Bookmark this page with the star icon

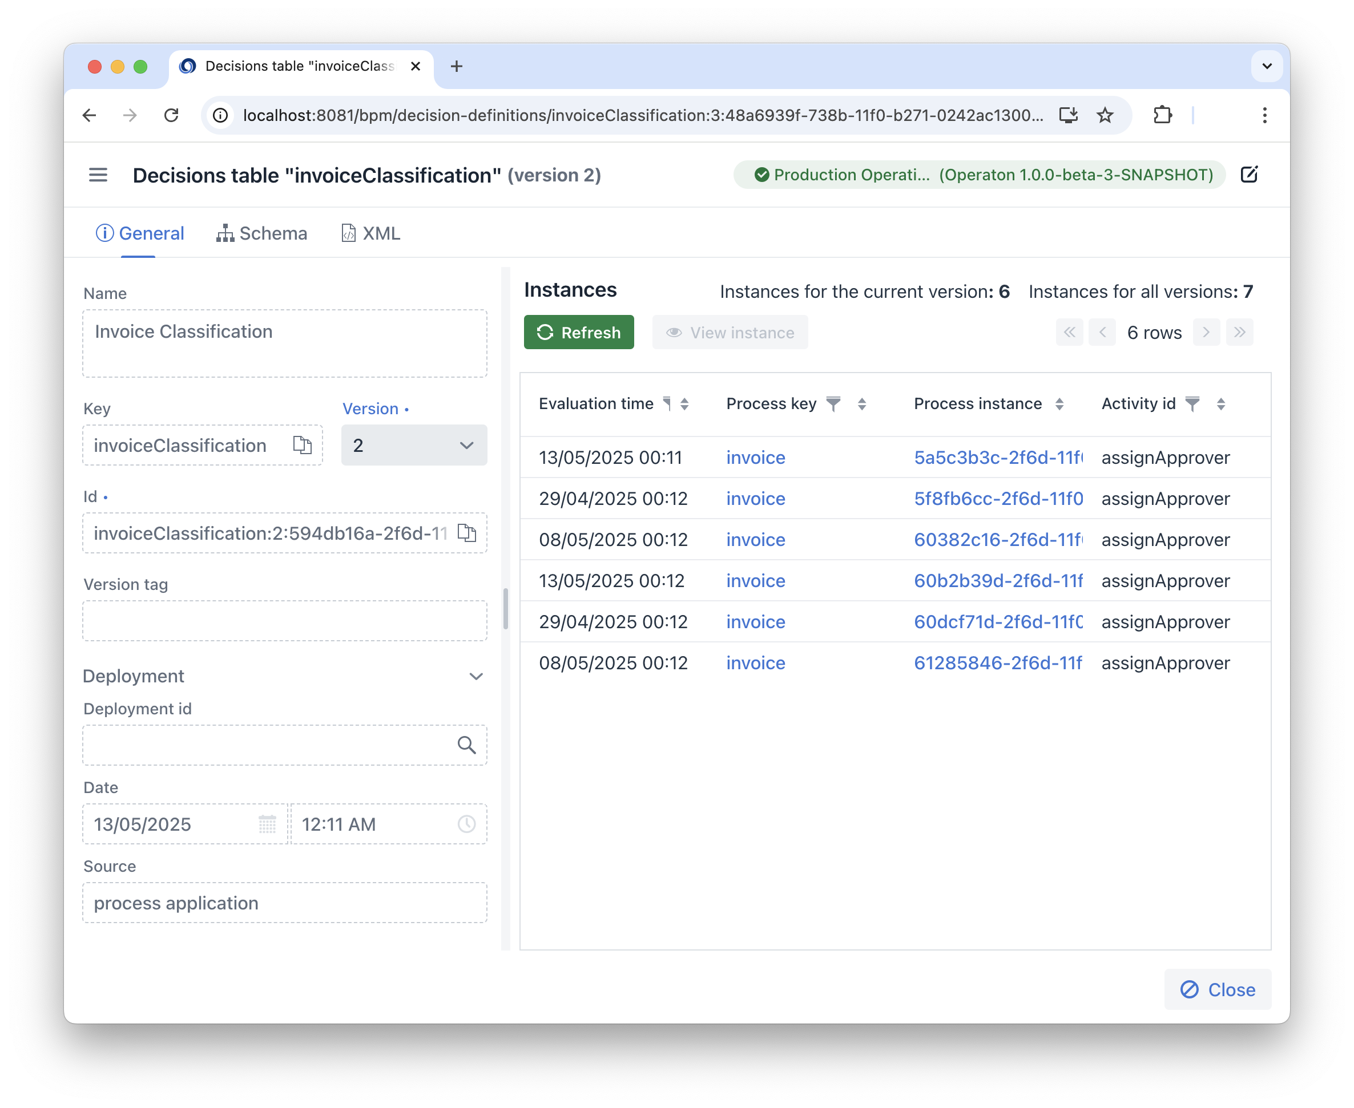point(1105,115)
